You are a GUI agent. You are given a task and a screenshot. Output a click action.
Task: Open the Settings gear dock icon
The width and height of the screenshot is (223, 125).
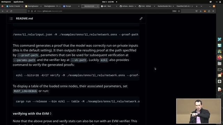point(220,81)
